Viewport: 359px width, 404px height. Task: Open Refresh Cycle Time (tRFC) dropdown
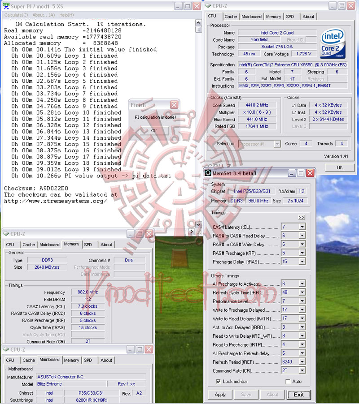click(302, 292)
